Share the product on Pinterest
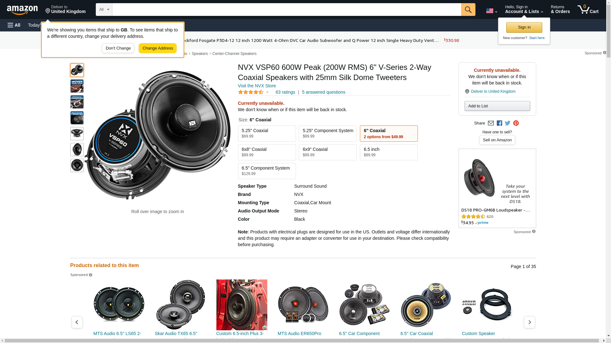The height and width of the screenshot is (343, 611). 516,123
